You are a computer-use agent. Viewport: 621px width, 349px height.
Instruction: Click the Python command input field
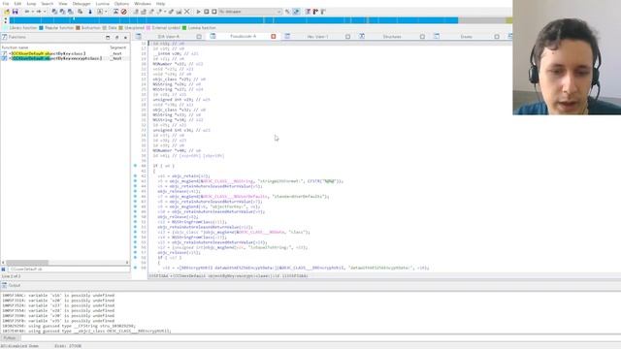(320, 338)
